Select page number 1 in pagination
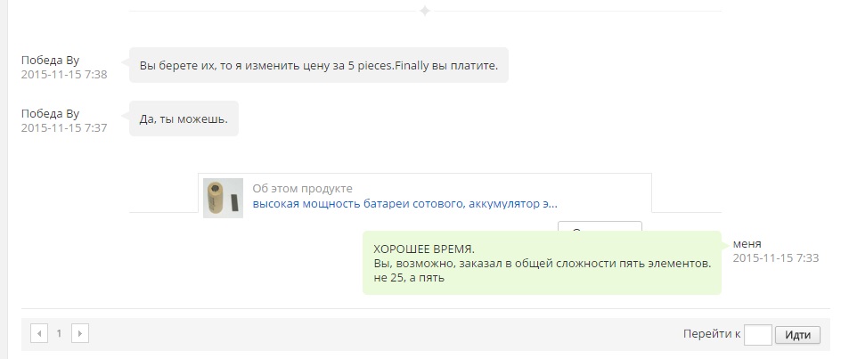Screen dimensions: 841x359 [x=59, y=334]
